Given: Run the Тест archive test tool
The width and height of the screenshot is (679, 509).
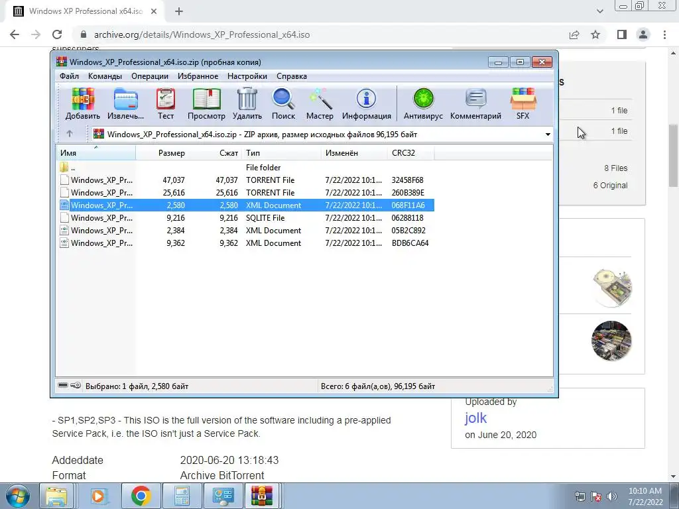Looking at the screenshot, I should click(165, 104).
